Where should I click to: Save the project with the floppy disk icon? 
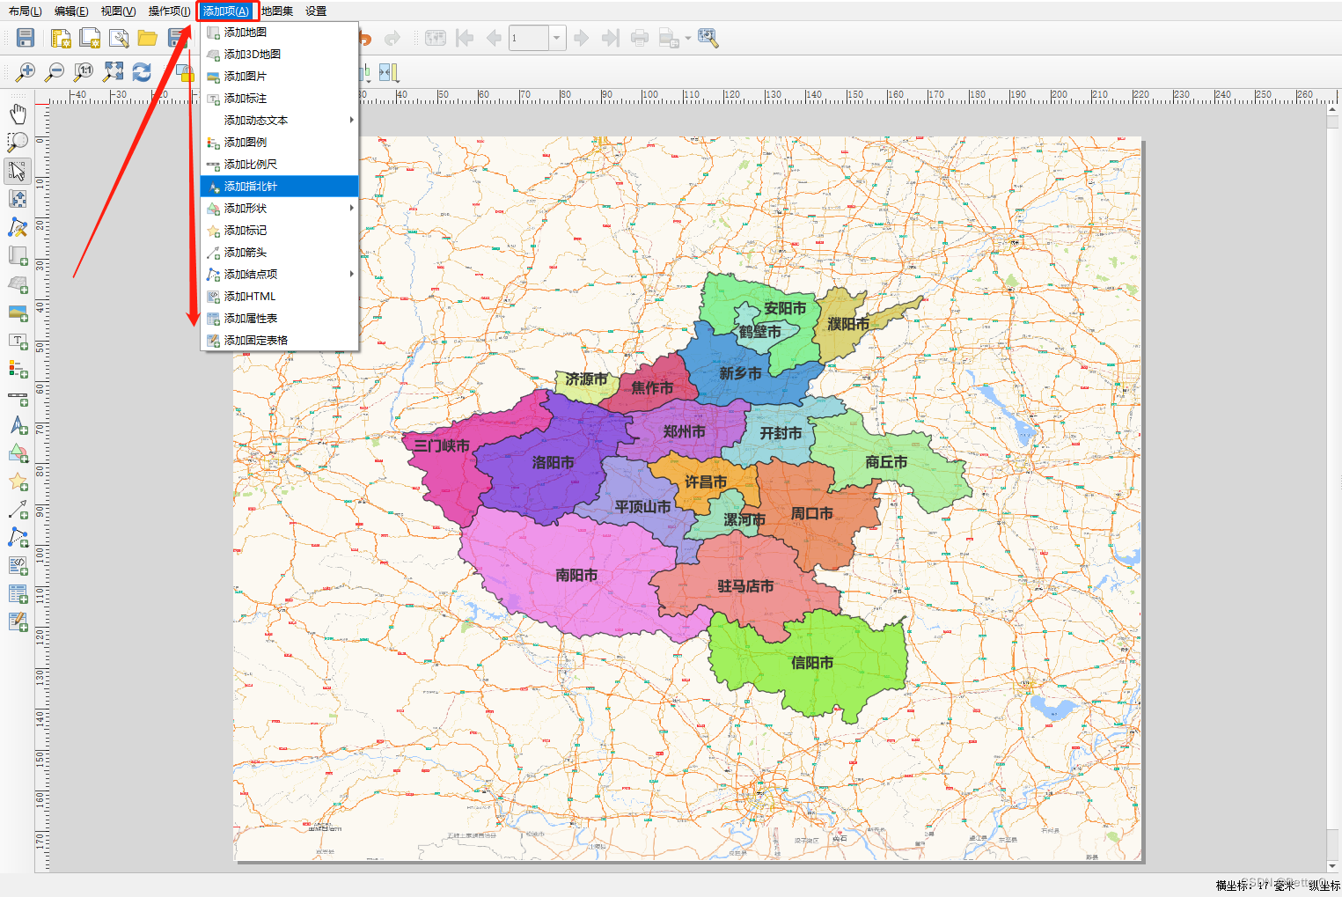(26, 38)
